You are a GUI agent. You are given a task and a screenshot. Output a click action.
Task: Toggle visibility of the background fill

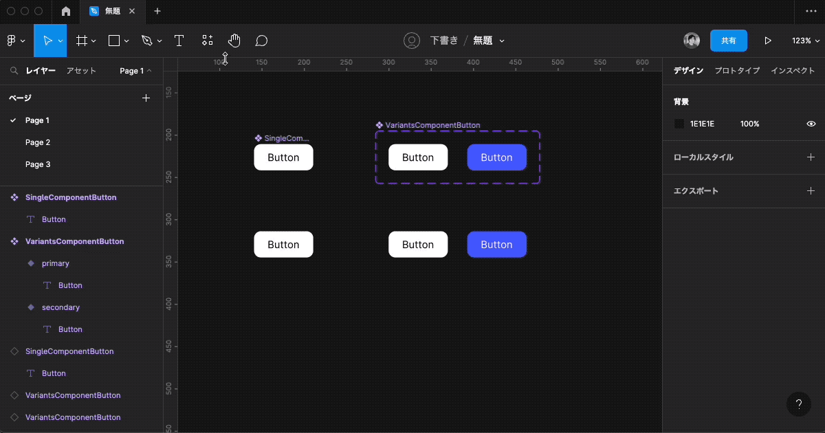click(x=811, y=124)
